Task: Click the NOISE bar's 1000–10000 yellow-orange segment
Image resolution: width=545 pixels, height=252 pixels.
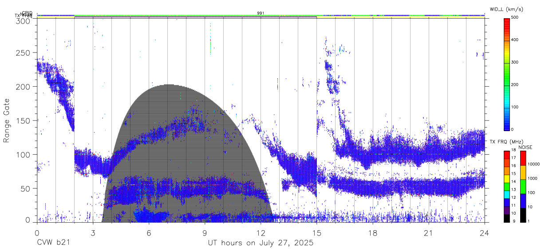Action: (523, 172)
